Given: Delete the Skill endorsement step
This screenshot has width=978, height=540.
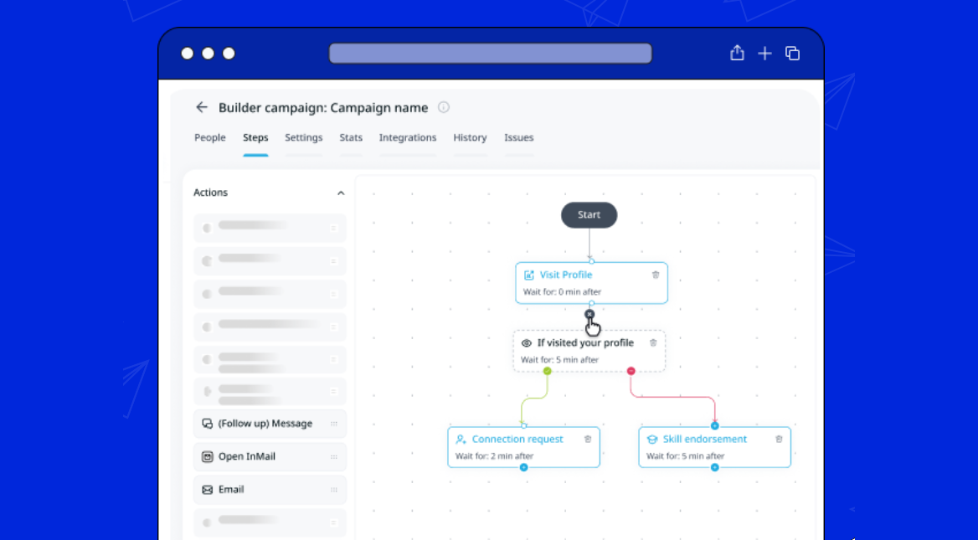Looking at the screenshot, I should [x=779, y=439].
